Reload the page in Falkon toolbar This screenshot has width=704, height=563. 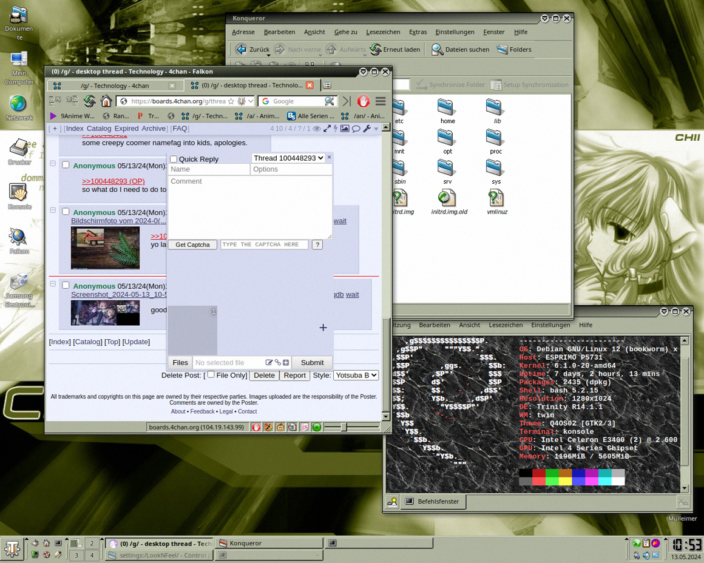point(89,101)
